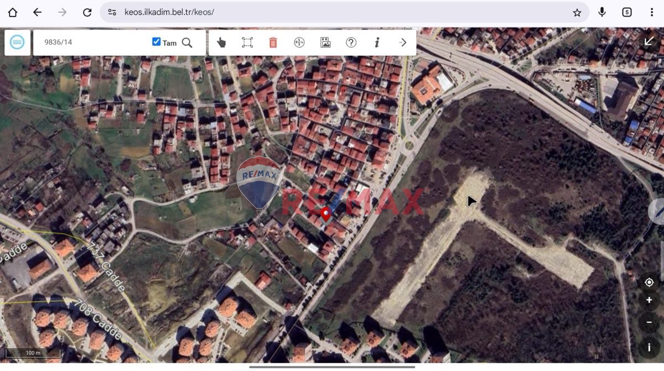Image resolution: width=664 pixels, height=371 pixels.
Task: Click the my-location crosshair icon on the right
Action: 649,282
